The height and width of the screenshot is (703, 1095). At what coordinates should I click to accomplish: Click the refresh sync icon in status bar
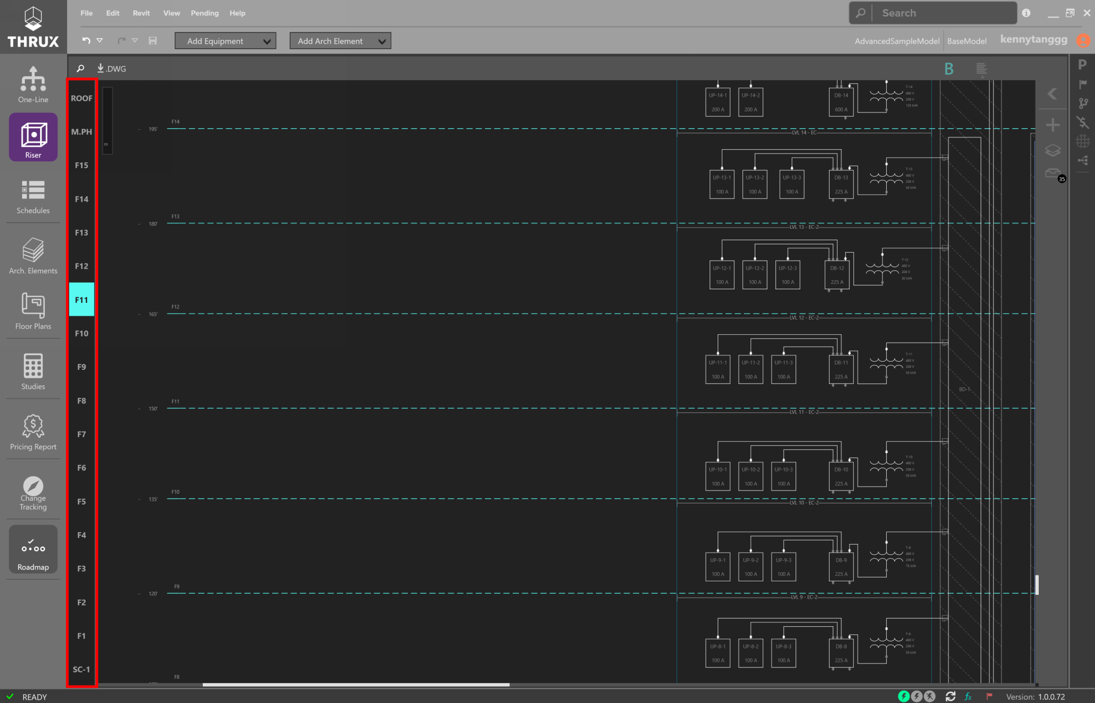(950, 697)
